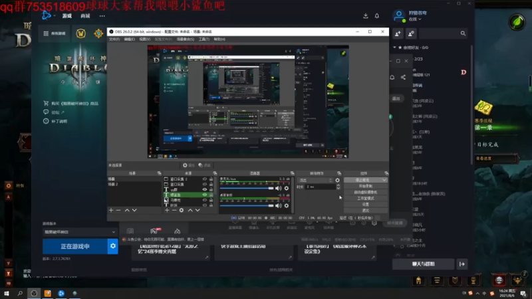Viewport: 532px width, 299px height.
Task: Open Diablo III game settings gear
Action: [113, 246]
